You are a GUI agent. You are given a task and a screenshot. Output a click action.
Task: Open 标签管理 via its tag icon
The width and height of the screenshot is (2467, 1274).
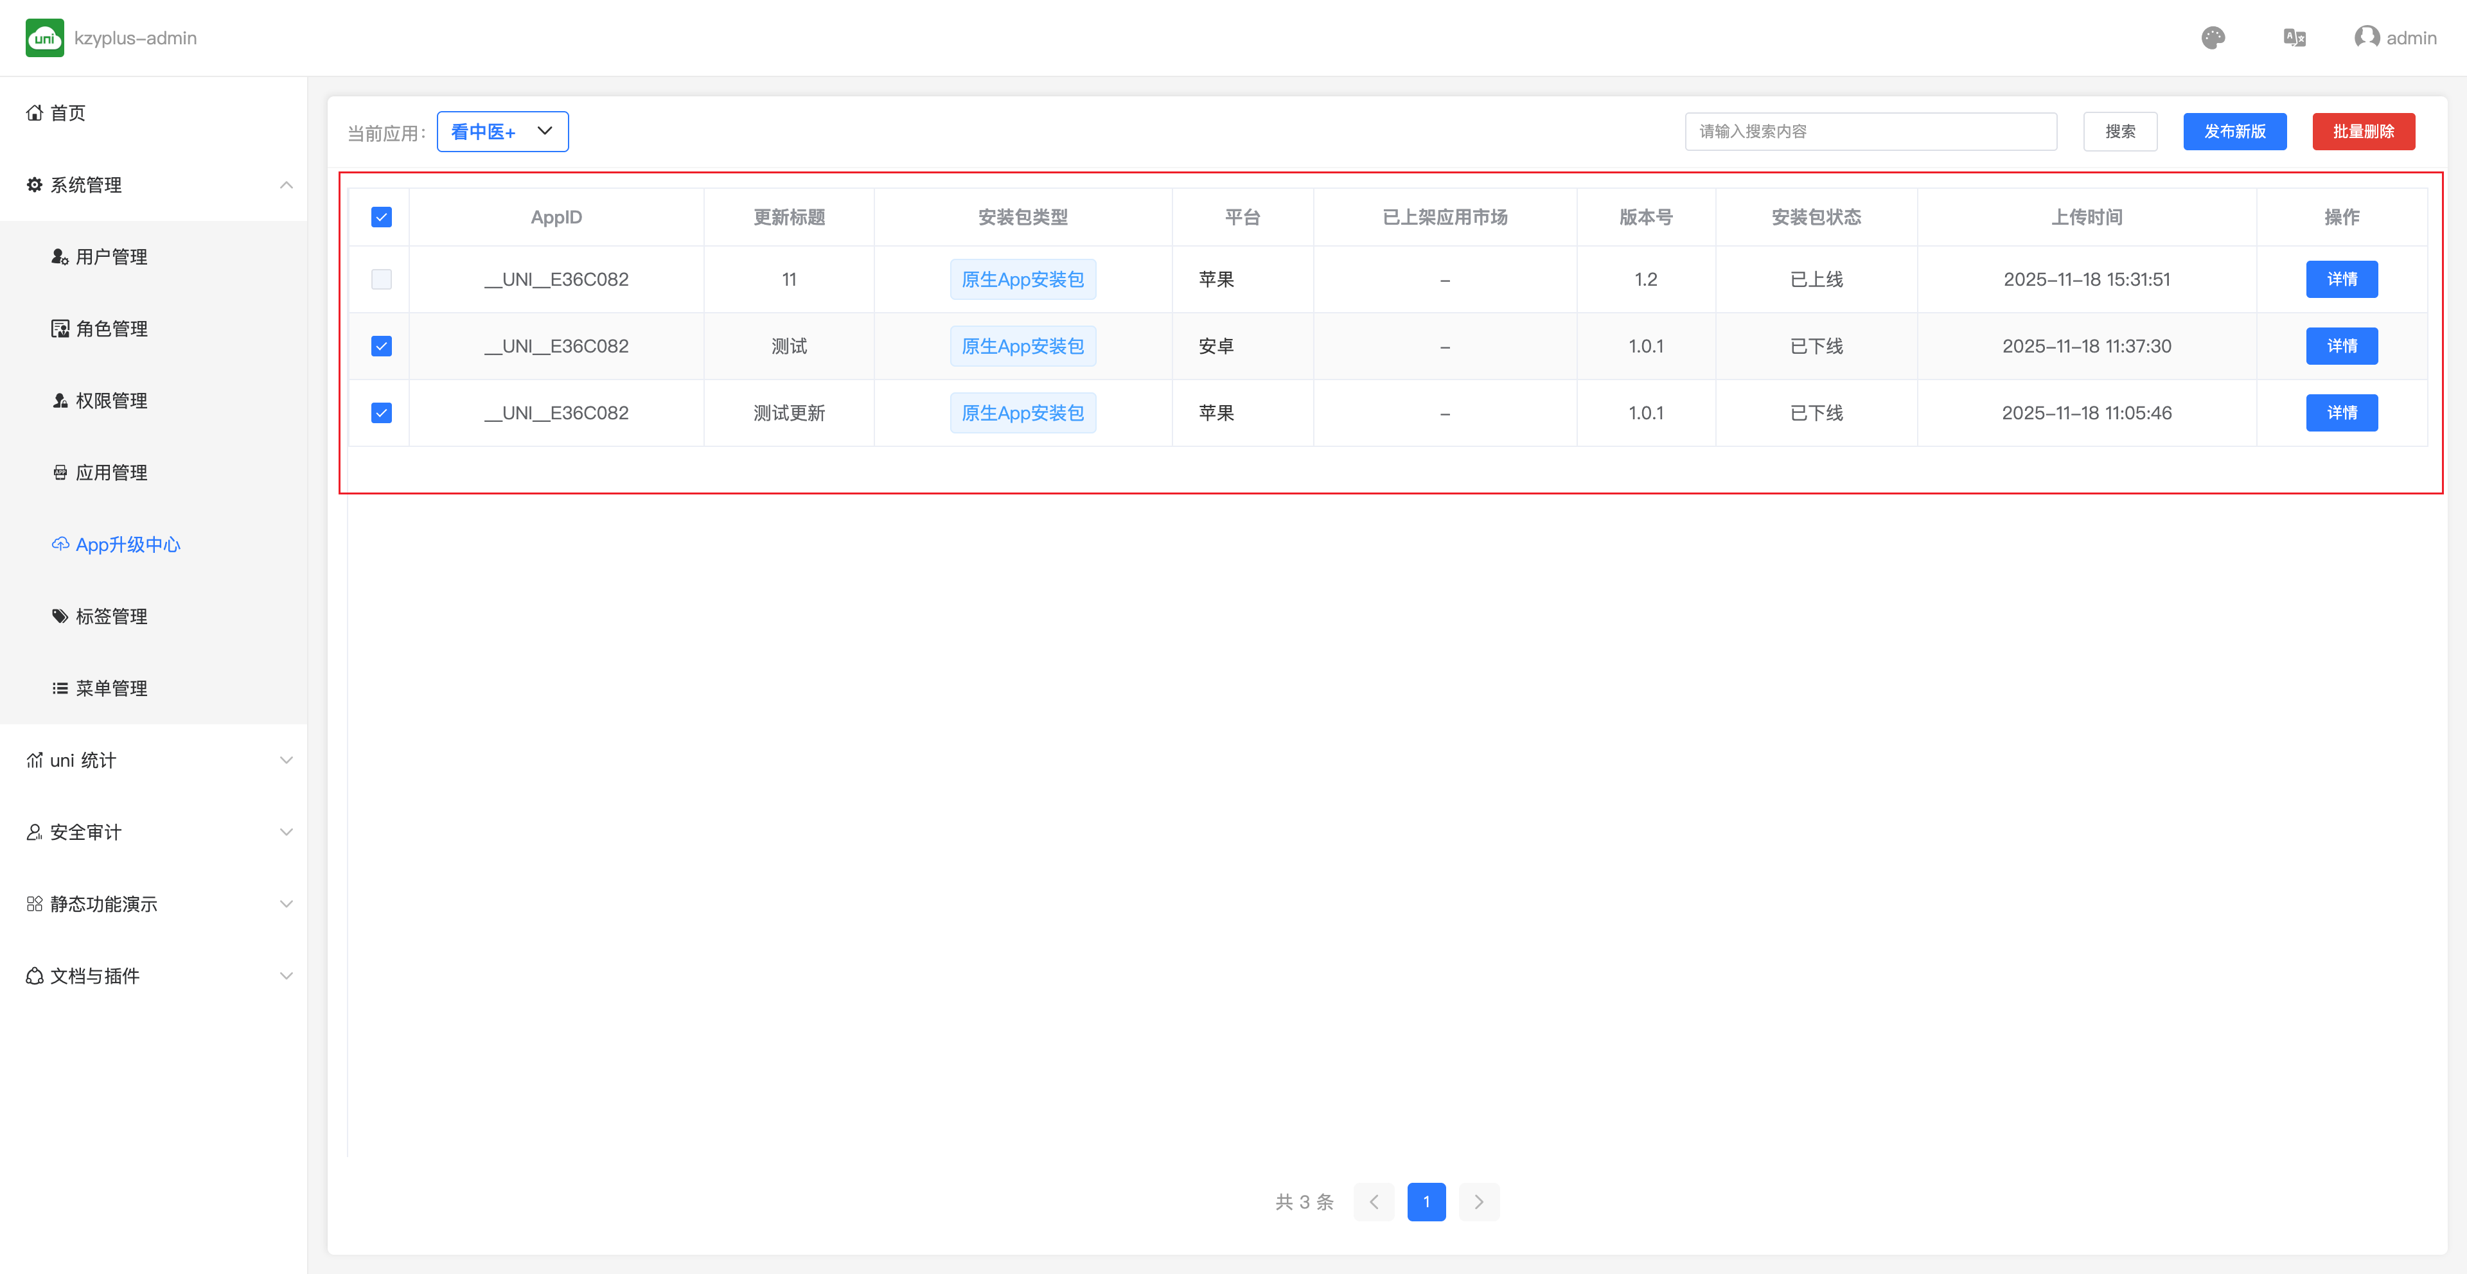59,615
